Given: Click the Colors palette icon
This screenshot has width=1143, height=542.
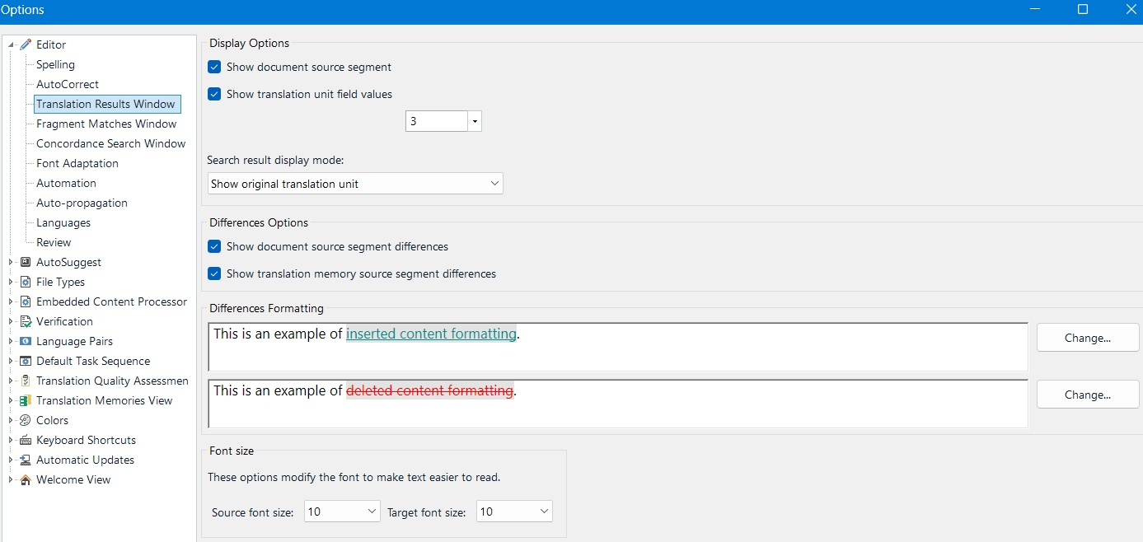Looking at the screenshot, I should pos(26,420).
